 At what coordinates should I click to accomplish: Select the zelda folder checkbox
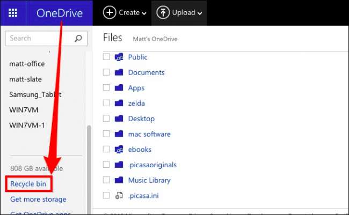click(x=106, y=103)
